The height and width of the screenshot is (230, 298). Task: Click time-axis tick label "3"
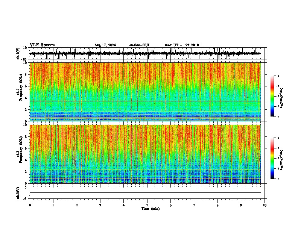[100, 205]
